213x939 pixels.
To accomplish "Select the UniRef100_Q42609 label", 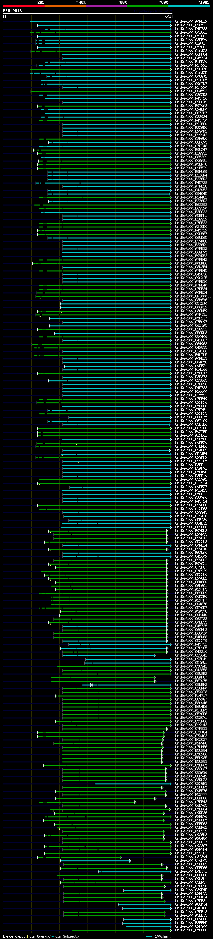I will [191, 557].
